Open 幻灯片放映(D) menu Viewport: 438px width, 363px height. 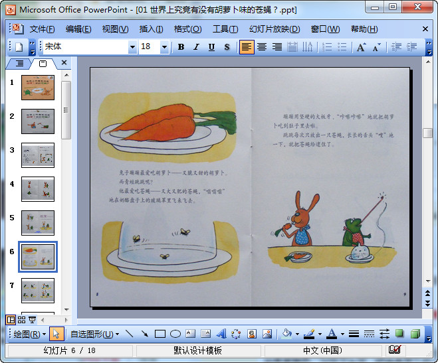pos(274,29)
